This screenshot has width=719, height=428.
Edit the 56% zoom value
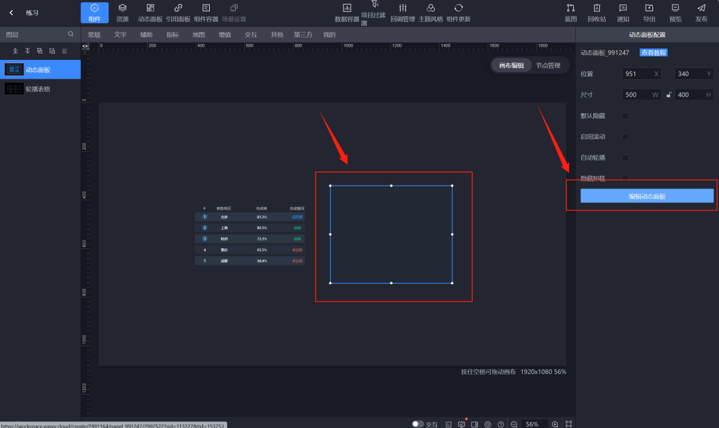click(534, 424)
